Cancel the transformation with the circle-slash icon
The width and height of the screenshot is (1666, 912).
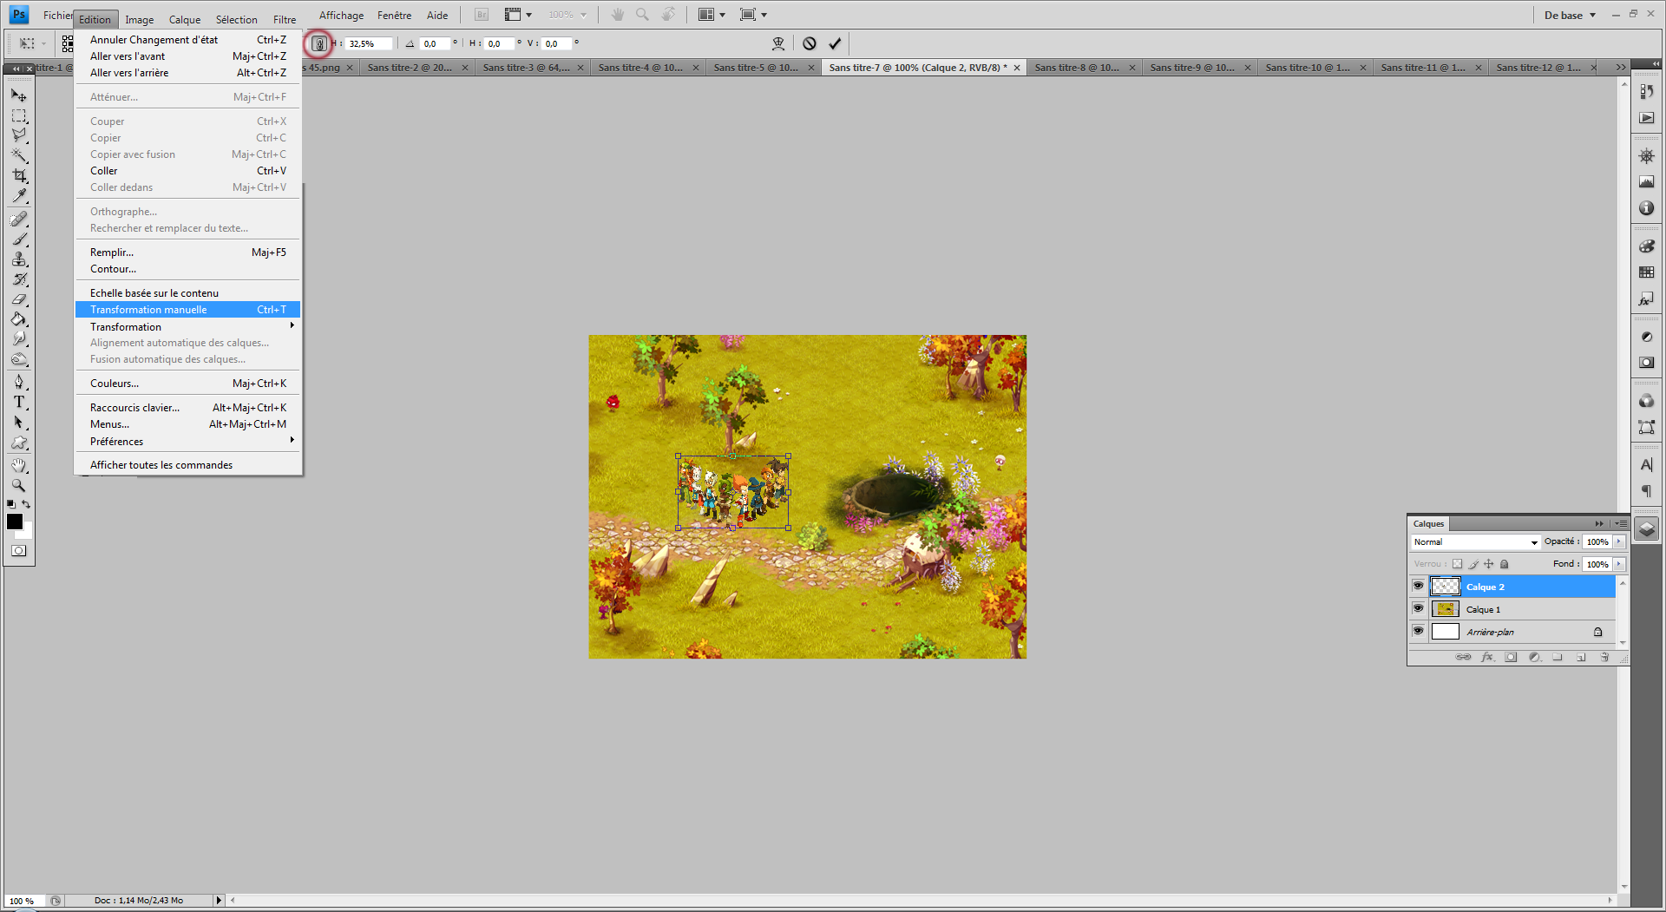(809, 43)
